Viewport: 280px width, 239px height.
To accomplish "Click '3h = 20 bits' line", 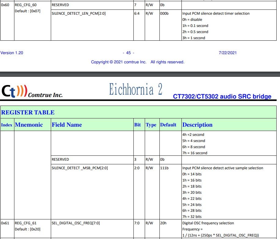I will point(192,192).
